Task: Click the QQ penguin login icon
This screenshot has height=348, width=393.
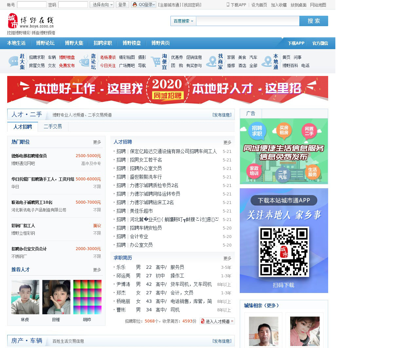Action: [135, 5]
